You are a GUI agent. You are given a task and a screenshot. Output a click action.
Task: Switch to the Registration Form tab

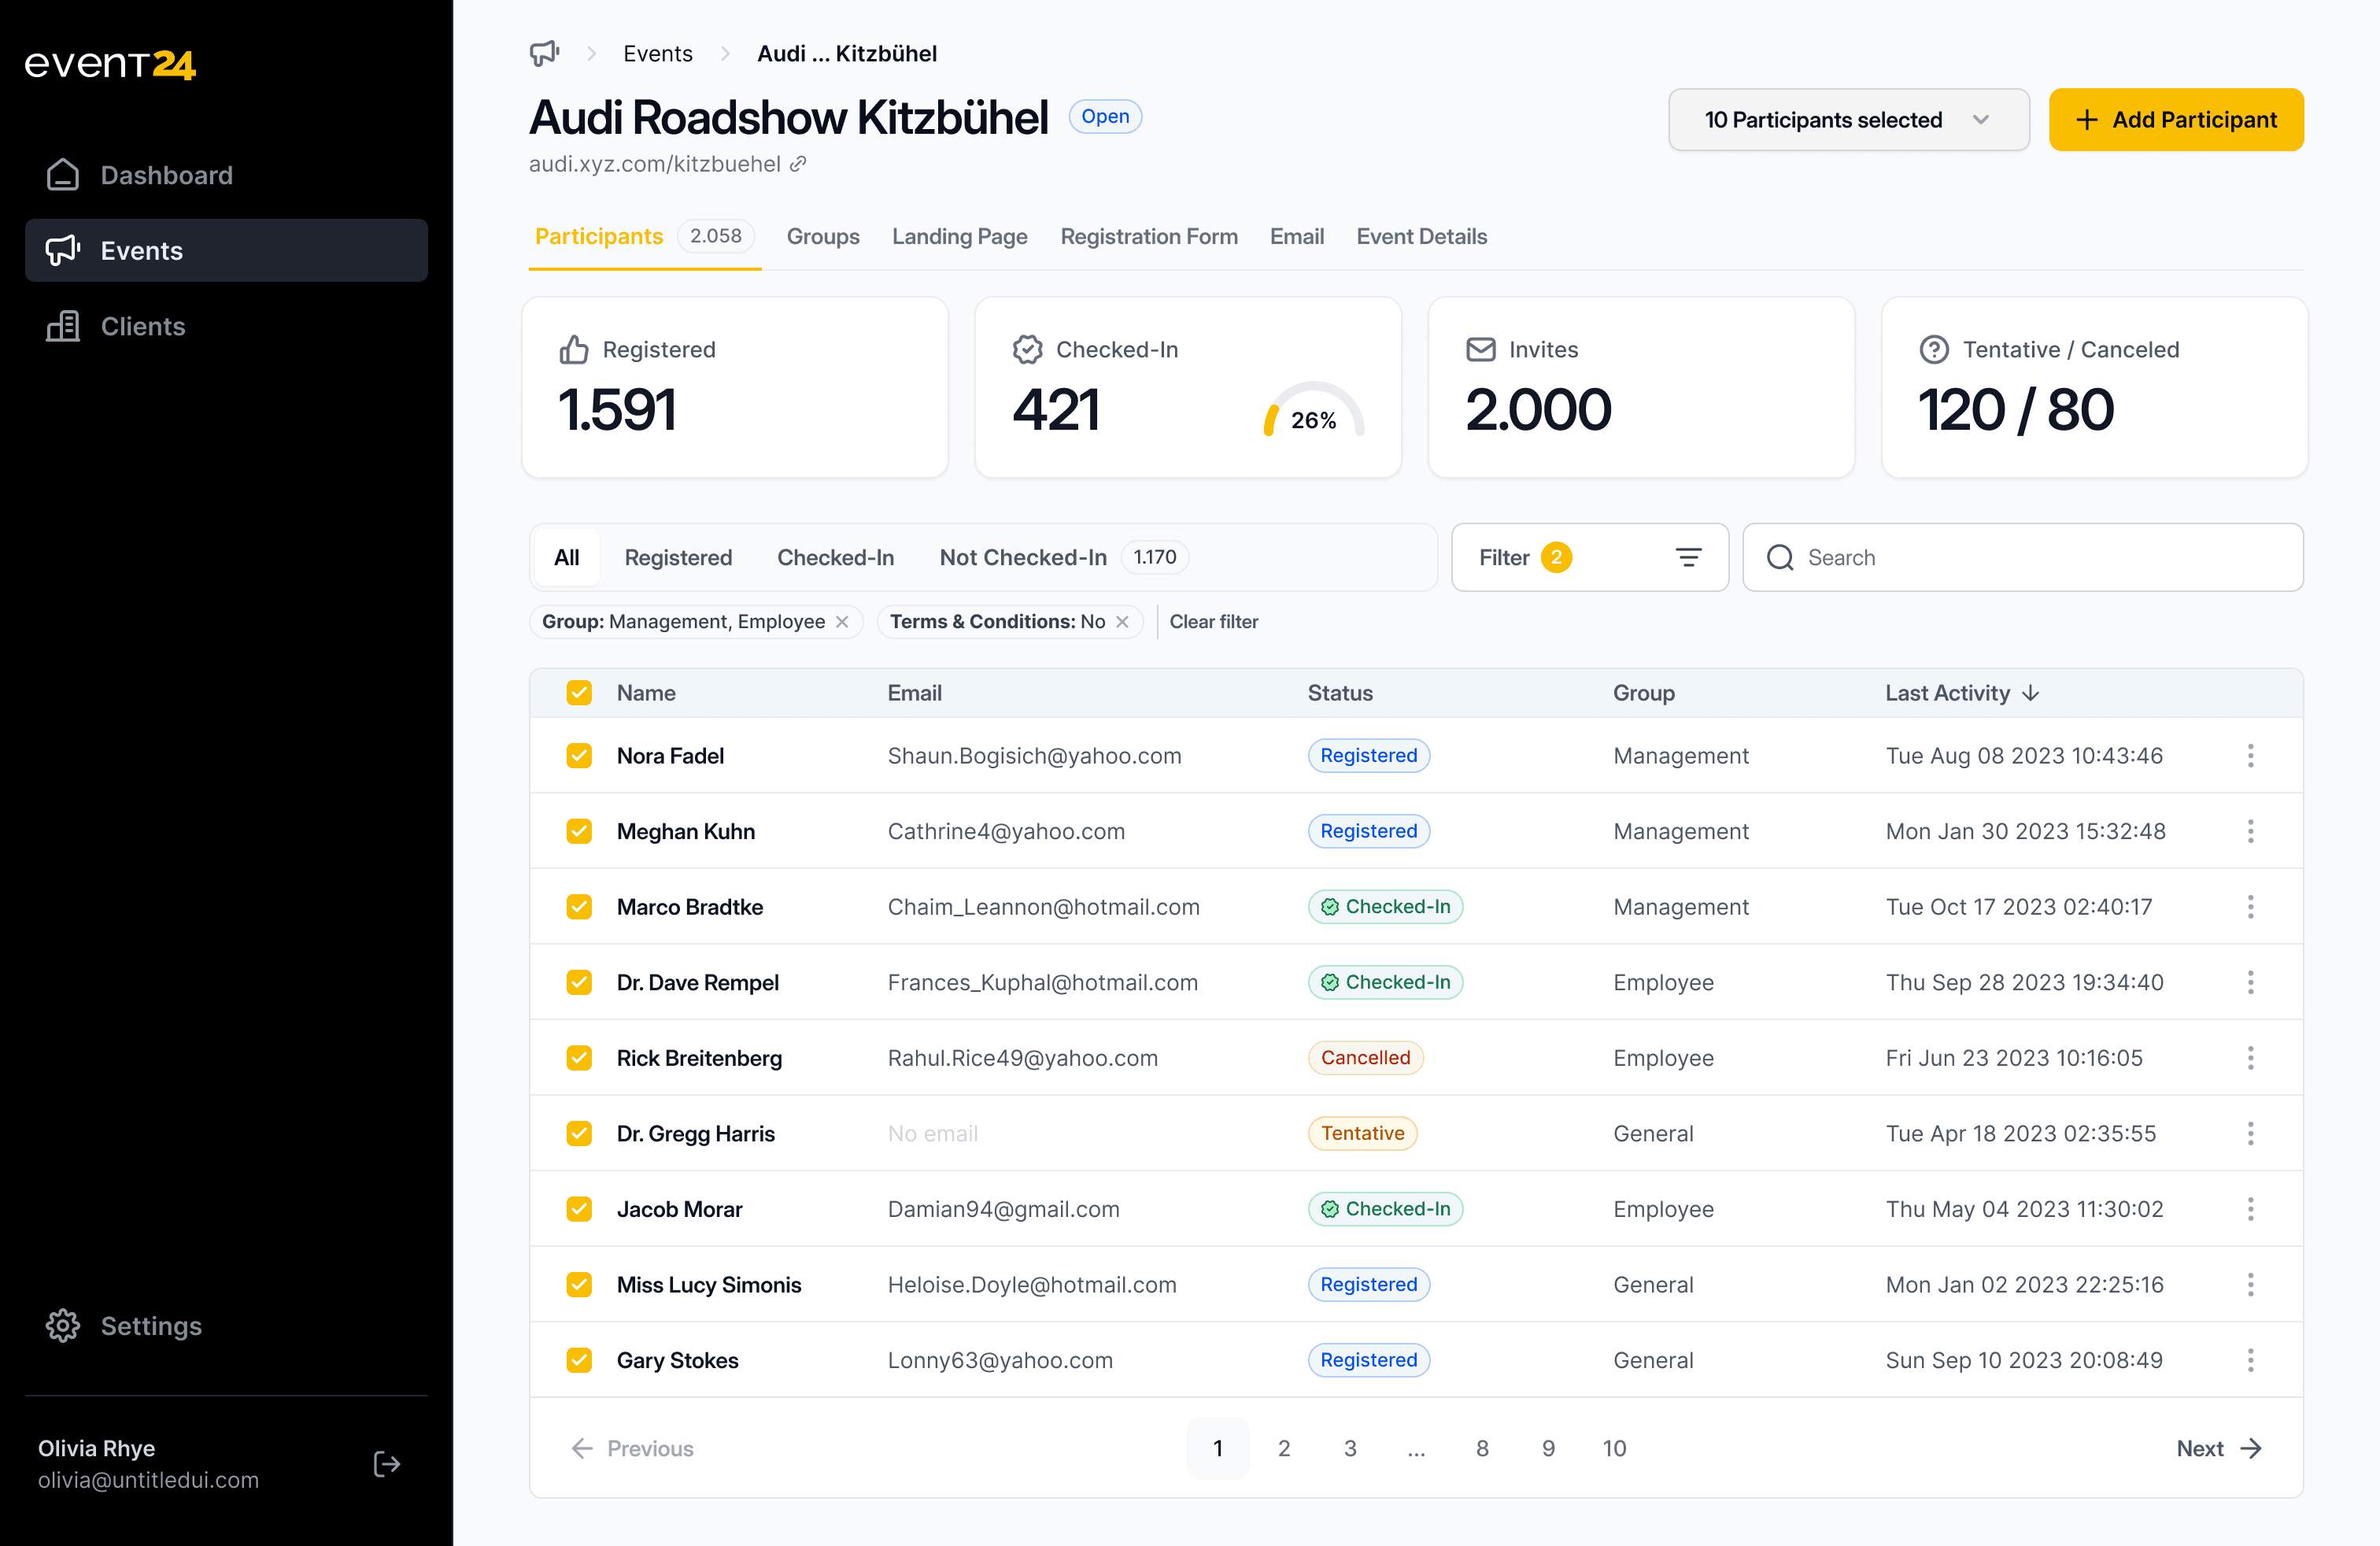1148,237
